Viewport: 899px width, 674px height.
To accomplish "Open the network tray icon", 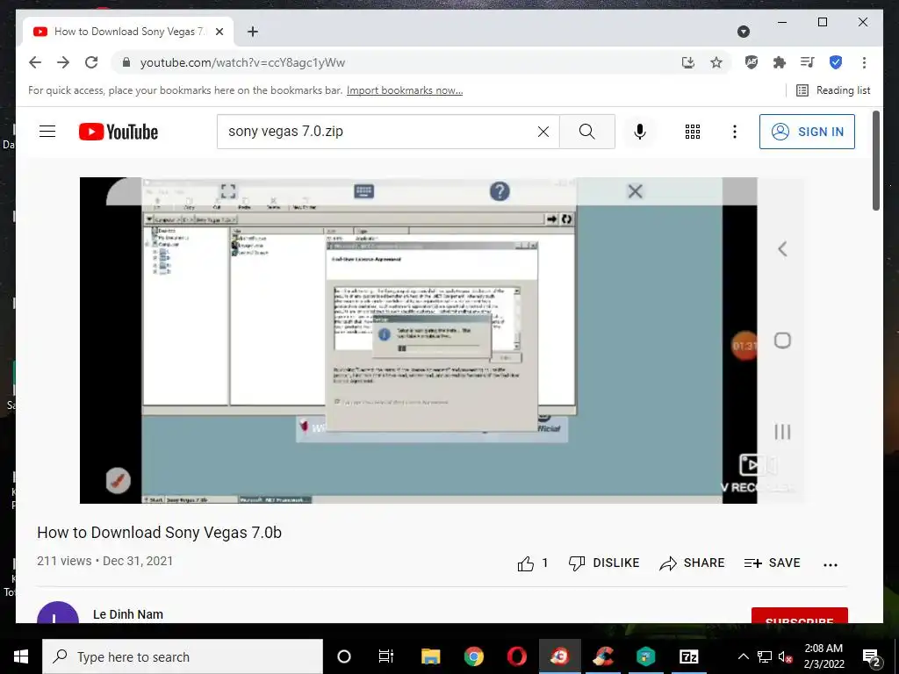I will [765, 657].
